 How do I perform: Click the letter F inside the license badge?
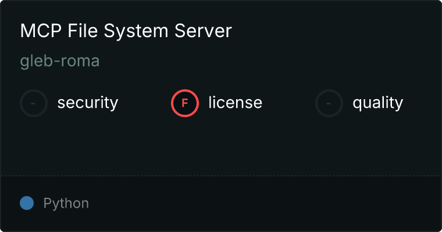[185, 103]
